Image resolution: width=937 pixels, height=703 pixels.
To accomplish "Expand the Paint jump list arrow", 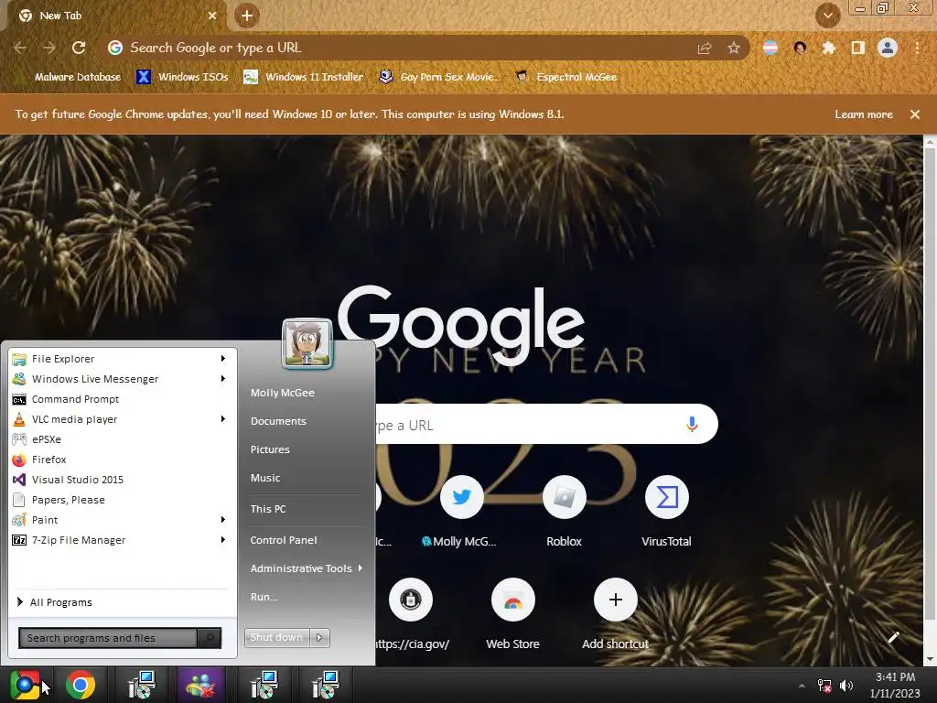I will click(223, 520).
